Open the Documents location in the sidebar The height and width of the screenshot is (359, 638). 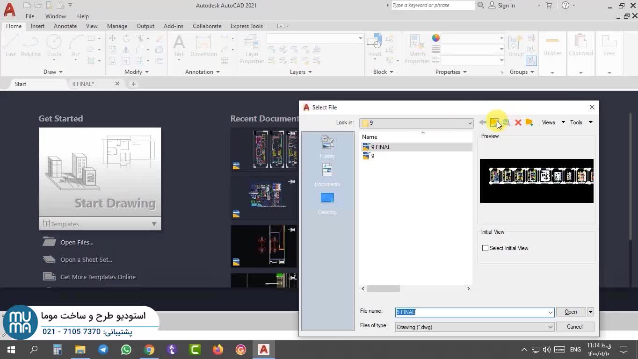(327, 175)
